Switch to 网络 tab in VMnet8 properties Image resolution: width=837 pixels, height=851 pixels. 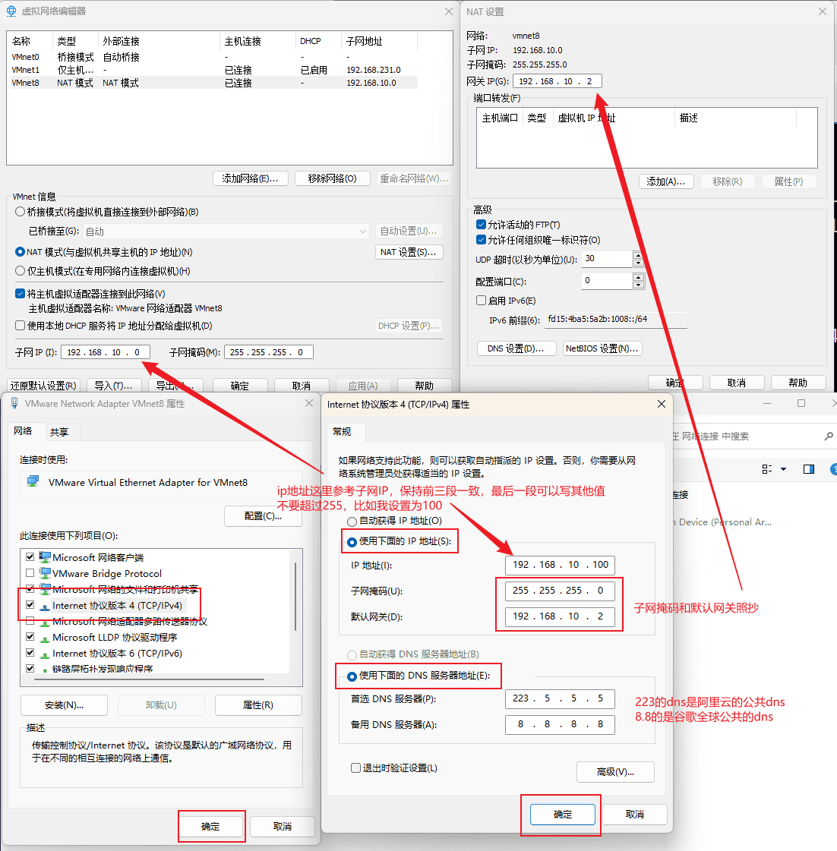[x=23, y=431]
